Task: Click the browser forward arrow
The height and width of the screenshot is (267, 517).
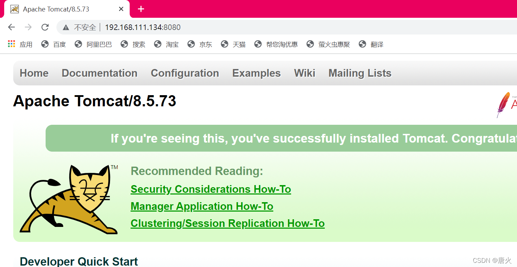Action: click(28, 27)
